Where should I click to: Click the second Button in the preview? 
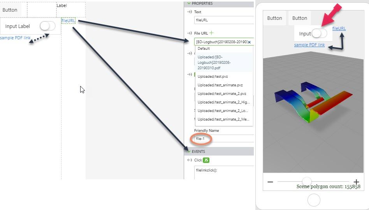pyautogui.click(x=300, y=18)
